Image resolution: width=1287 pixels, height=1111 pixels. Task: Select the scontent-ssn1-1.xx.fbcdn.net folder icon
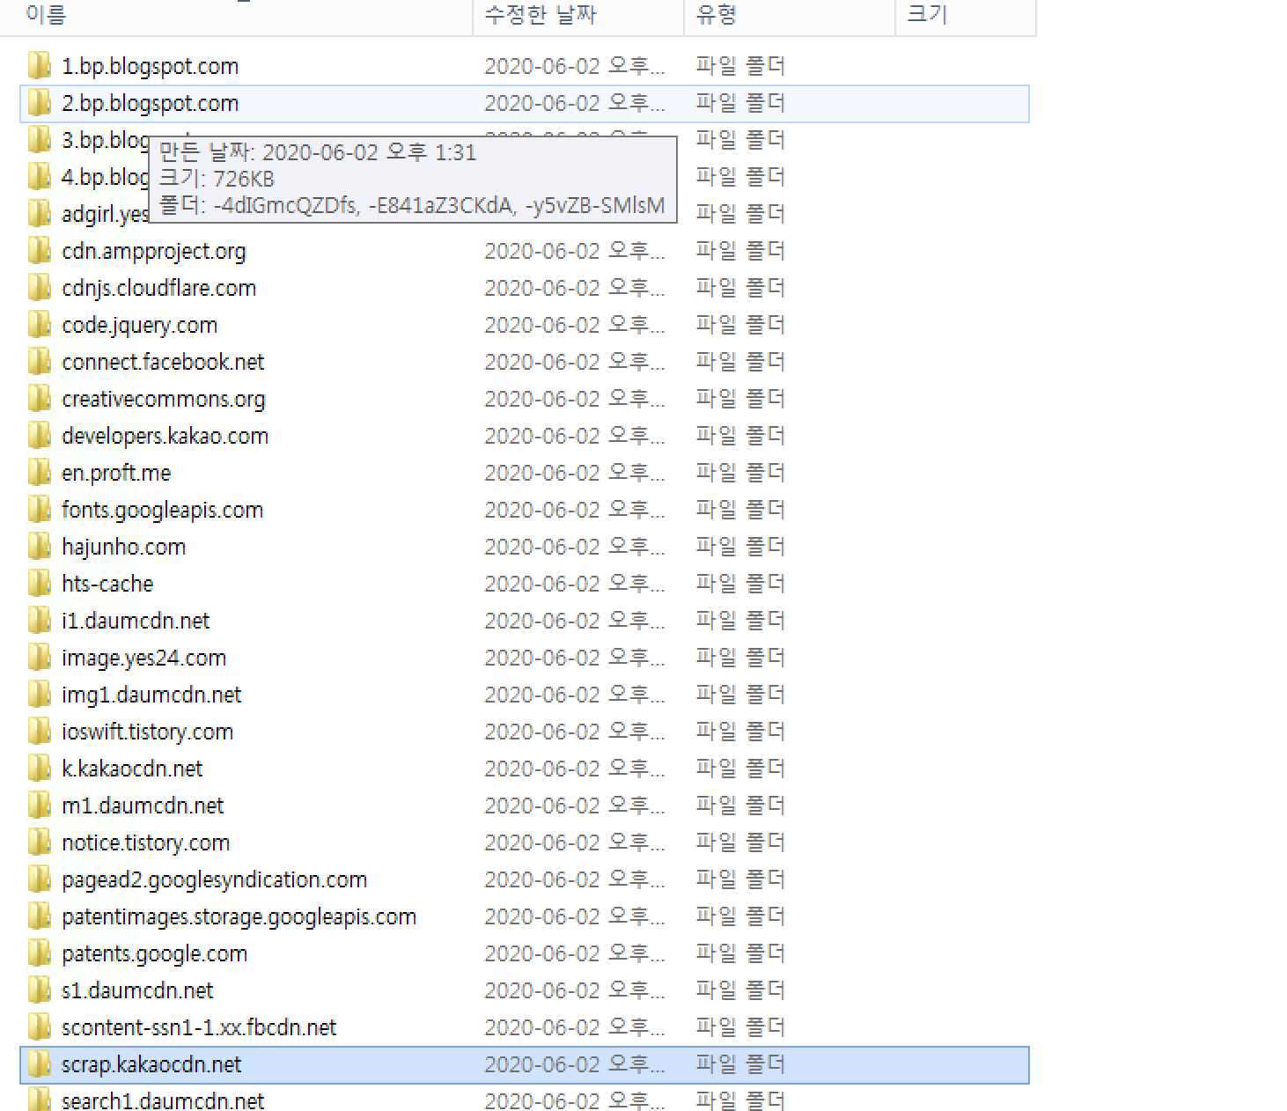tap(39, 1026)
